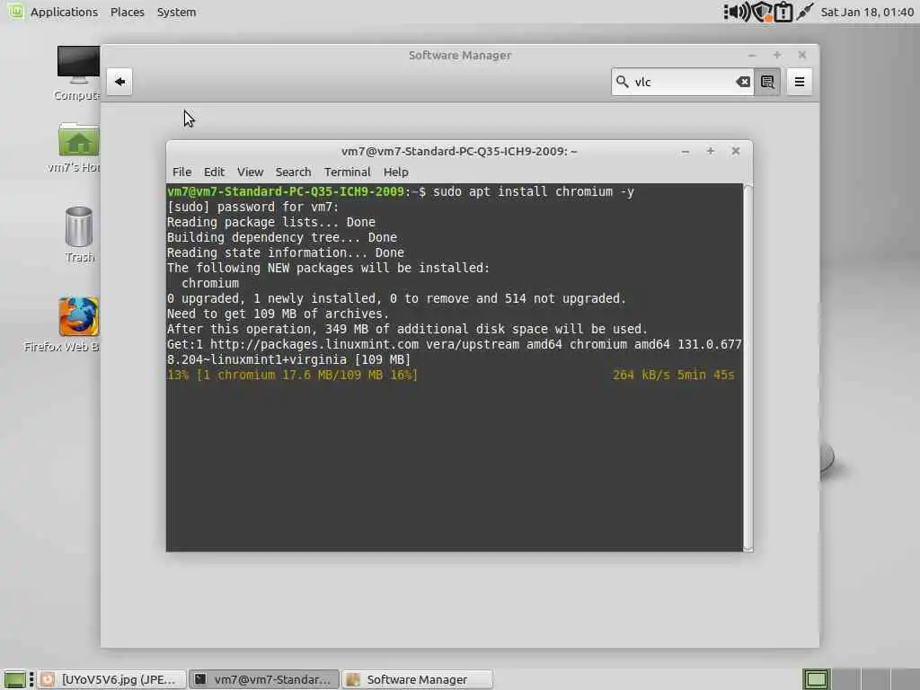The image size is (920, 690).
Task: Open the terminal Help menu
Action: click(395, 172)
